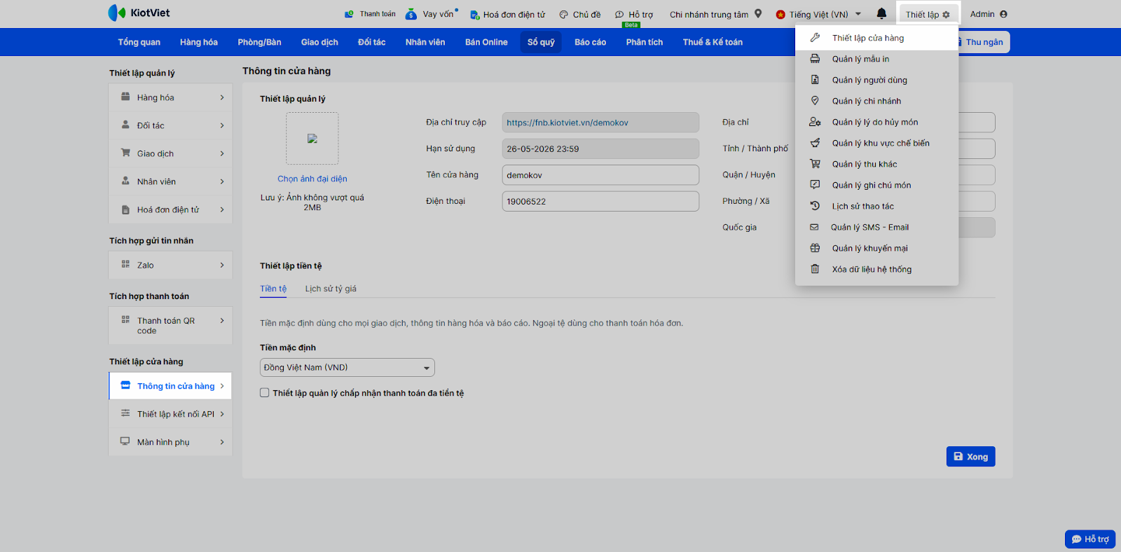Open Màn hình phụ settings
The width and height of the screenshot is (1121, 552).
click(x=170, y=442)
